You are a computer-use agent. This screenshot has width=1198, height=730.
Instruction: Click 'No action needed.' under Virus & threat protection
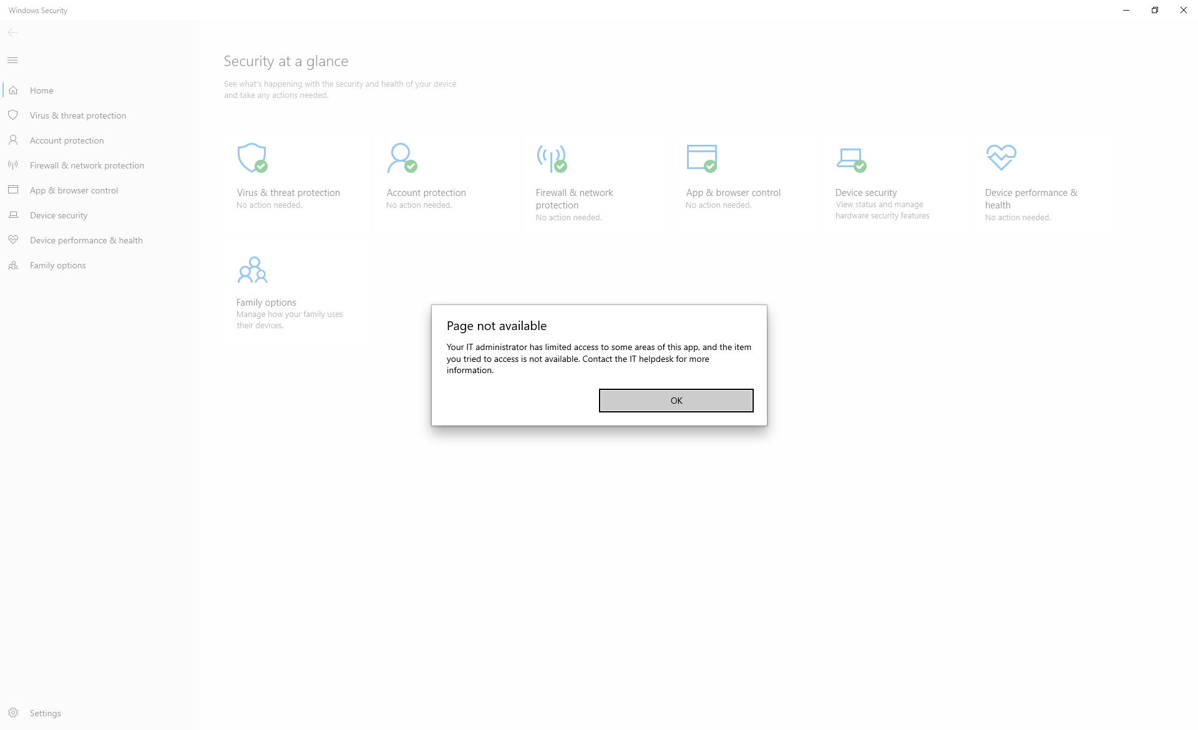tap(269, 205)
